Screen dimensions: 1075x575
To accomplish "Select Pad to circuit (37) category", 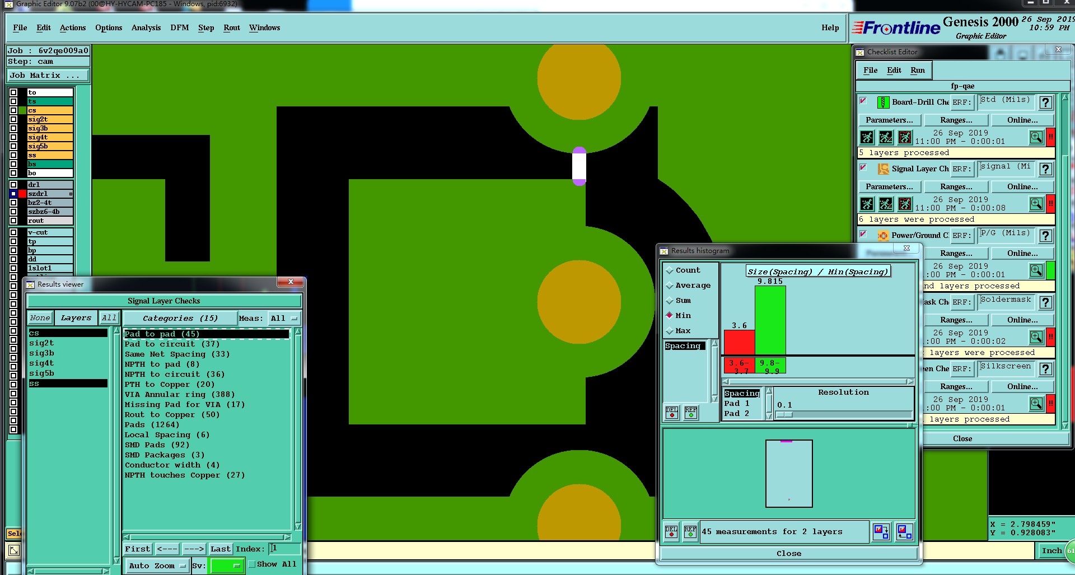I will tap(172, 344).
